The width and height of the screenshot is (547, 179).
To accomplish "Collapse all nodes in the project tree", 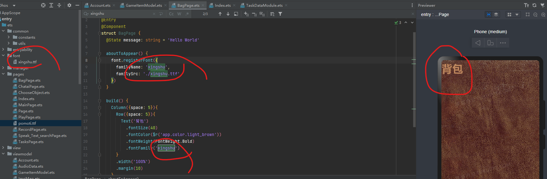I will [59, 5].
